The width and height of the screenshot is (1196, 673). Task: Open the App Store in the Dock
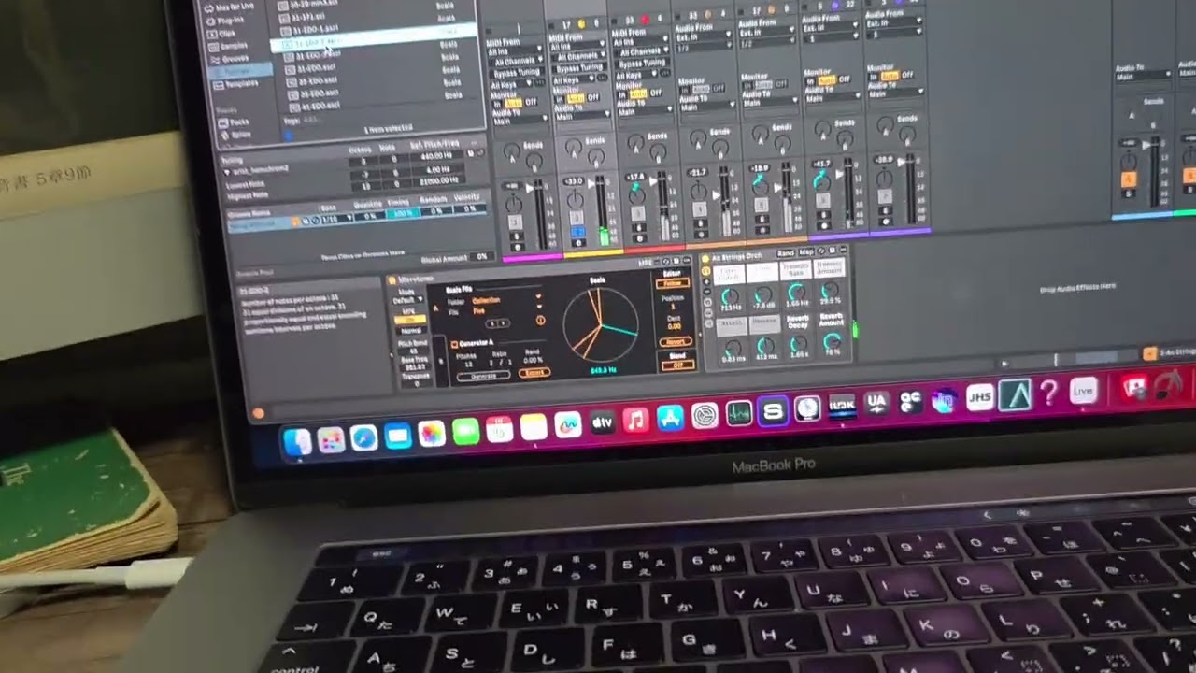pyautogui.click(x=670, y=418)
